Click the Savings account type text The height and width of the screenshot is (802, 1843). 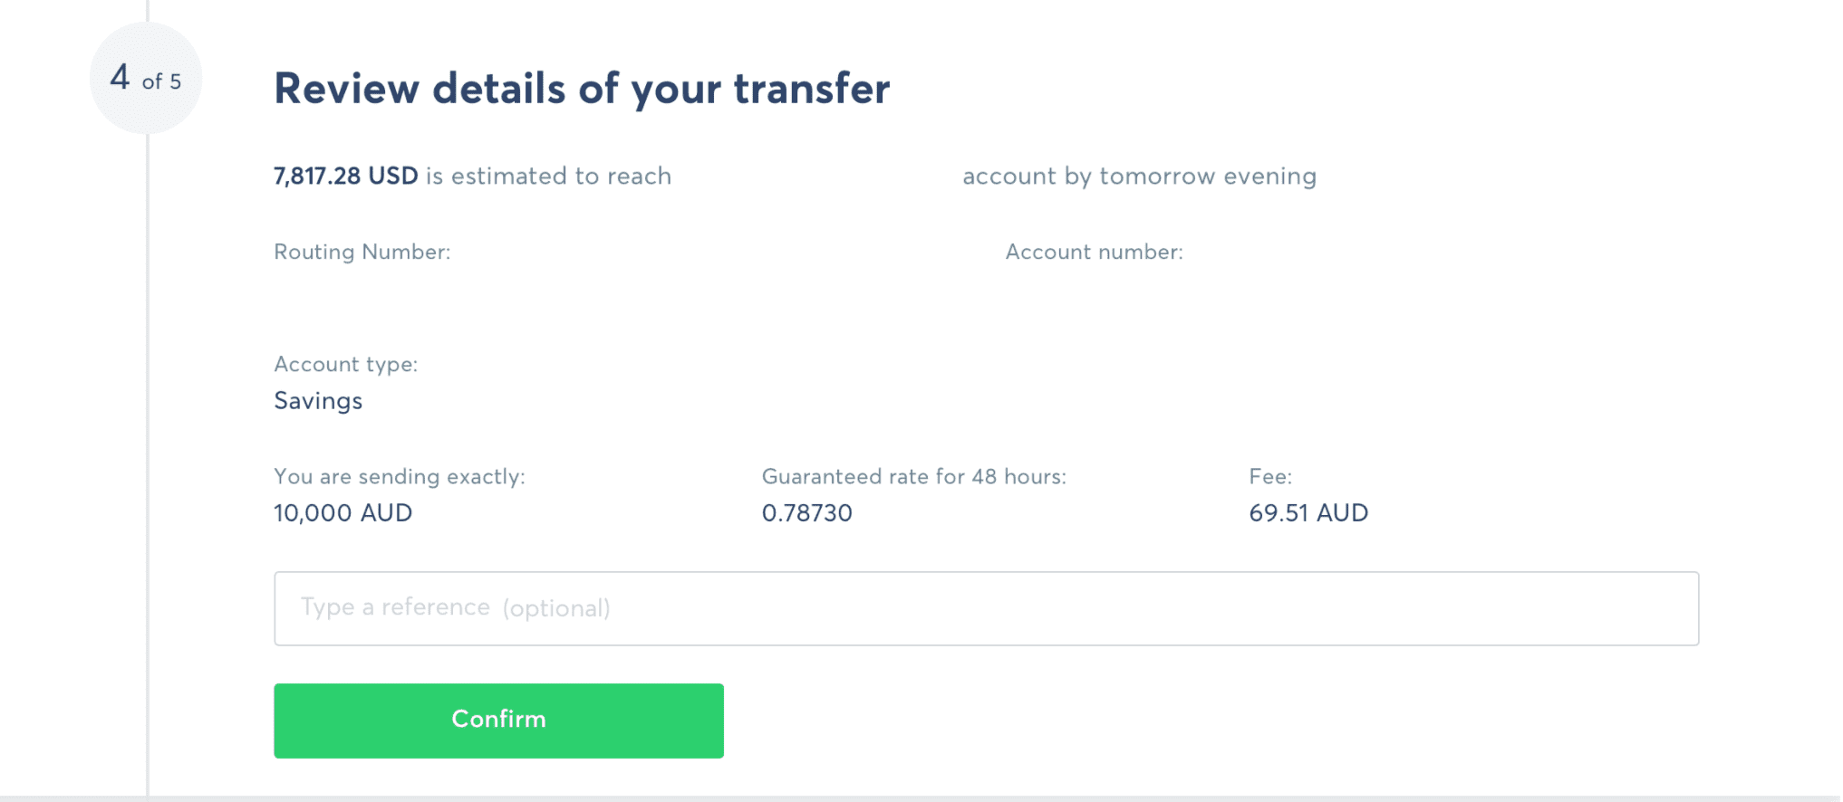pyautogui.click(x=317, y=400)
